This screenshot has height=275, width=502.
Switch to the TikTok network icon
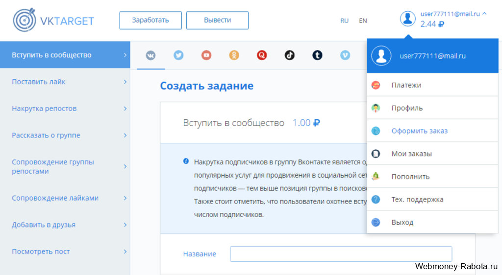click(290, 55)
